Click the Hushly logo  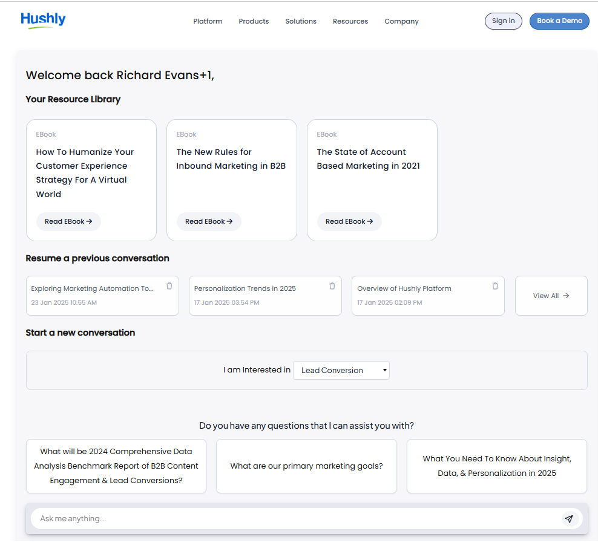point(43,20)
